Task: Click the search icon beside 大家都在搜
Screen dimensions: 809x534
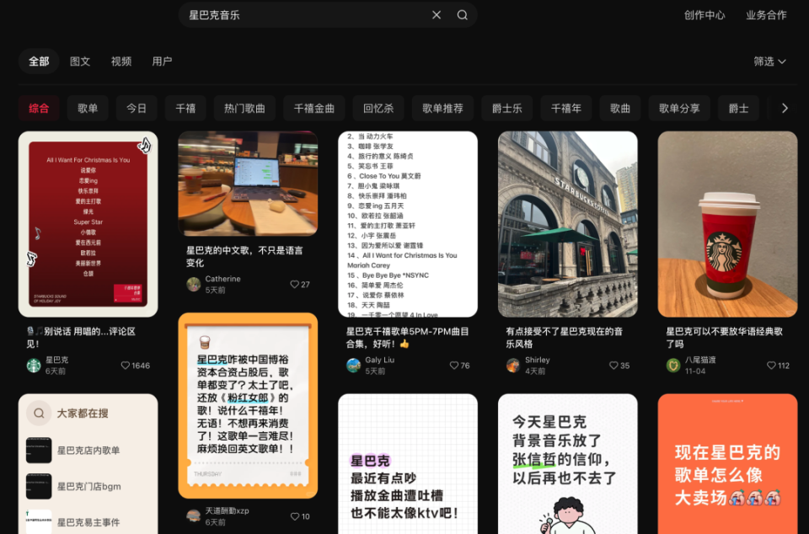Action: (40, 412)
